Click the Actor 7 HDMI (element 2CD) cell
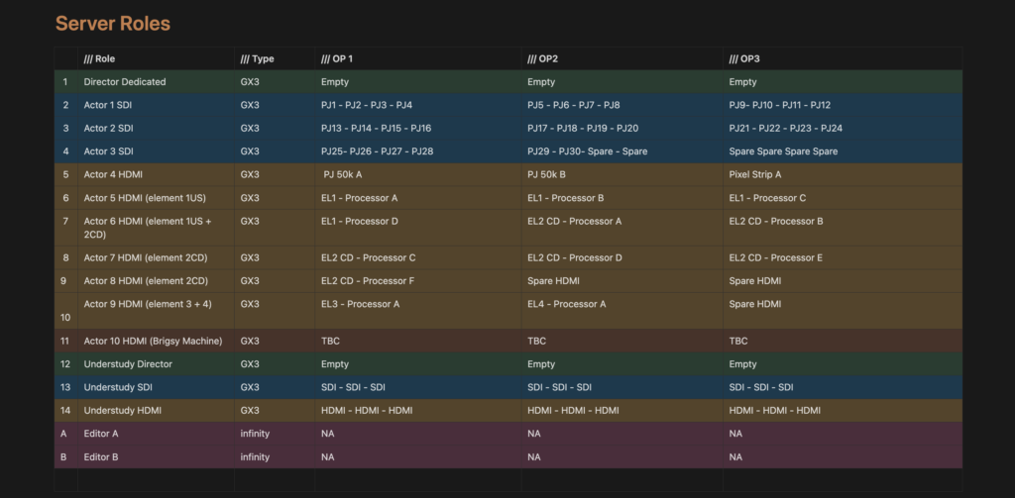1015x498 pixels. point(156,258)
